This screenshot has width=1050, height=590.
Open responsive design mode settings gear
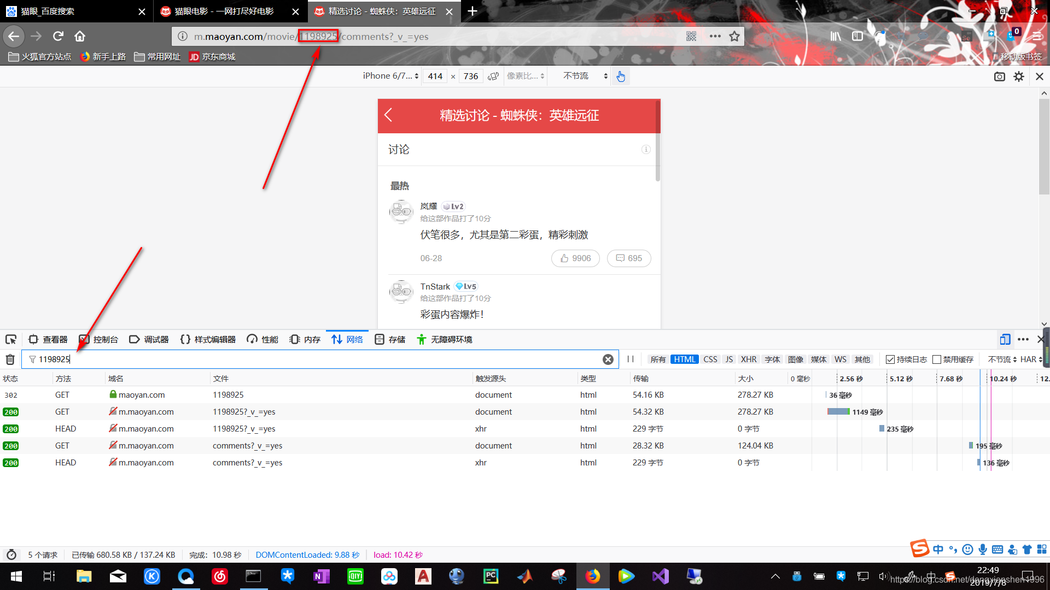tap(1019, 76)
